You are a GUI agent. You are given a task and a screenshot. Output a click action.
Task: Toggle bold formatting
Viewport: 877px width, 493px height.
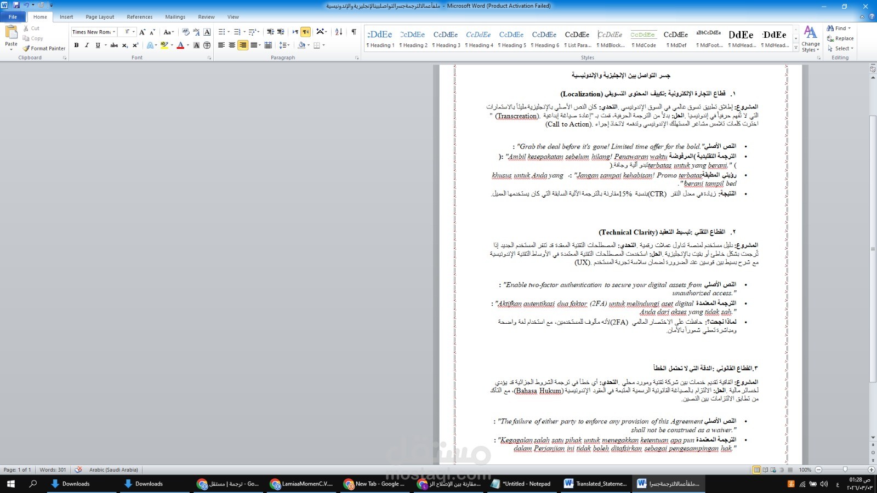(76, 45)
